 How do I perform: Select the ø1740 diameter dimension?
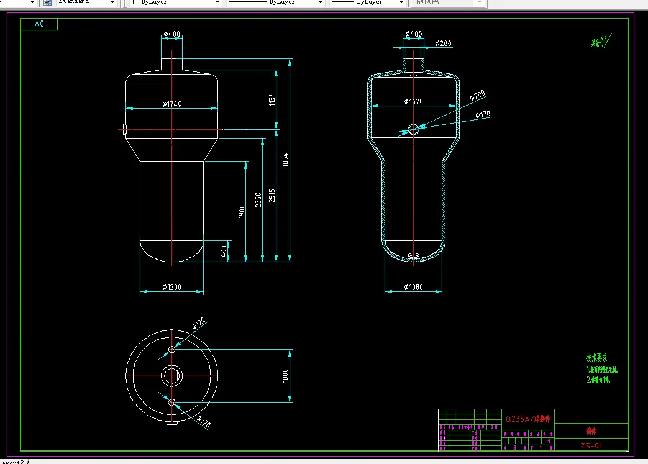(x=172, y=104)
